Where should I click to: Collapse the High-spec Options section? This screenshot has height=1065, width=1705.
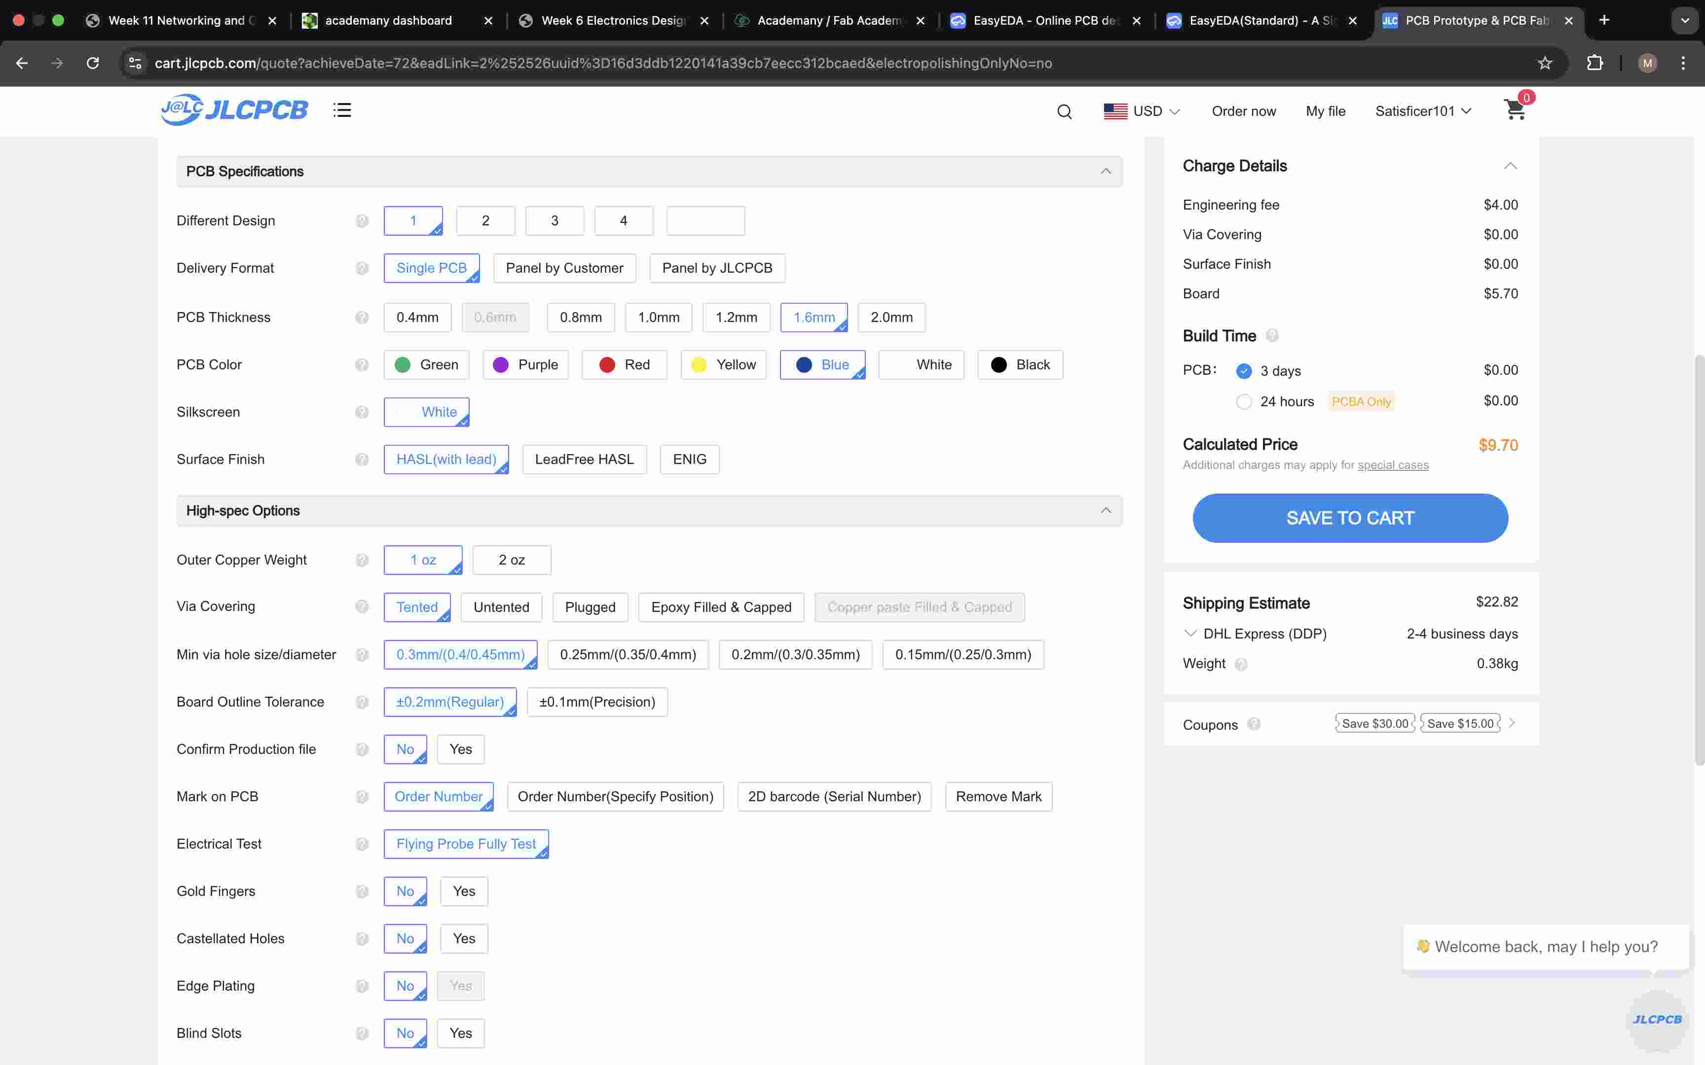[x=1106, y=511]
